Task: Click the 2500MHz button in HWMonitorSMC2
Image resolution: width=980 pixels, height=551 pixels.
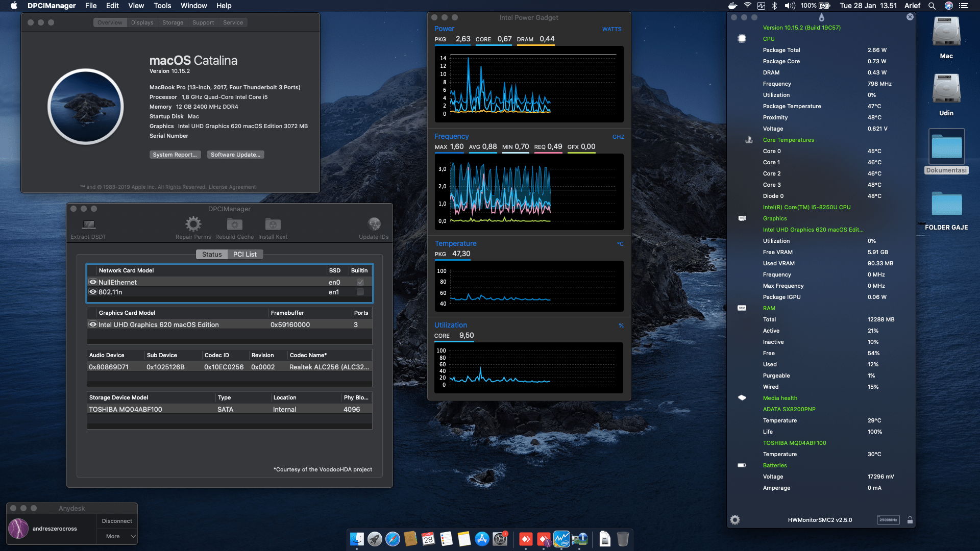Action: (x=888, y=520)
